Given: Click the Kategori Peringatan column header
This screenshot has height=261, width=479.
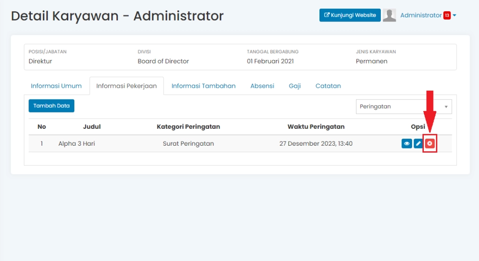Looking at the screenshot, I should 188,127.
